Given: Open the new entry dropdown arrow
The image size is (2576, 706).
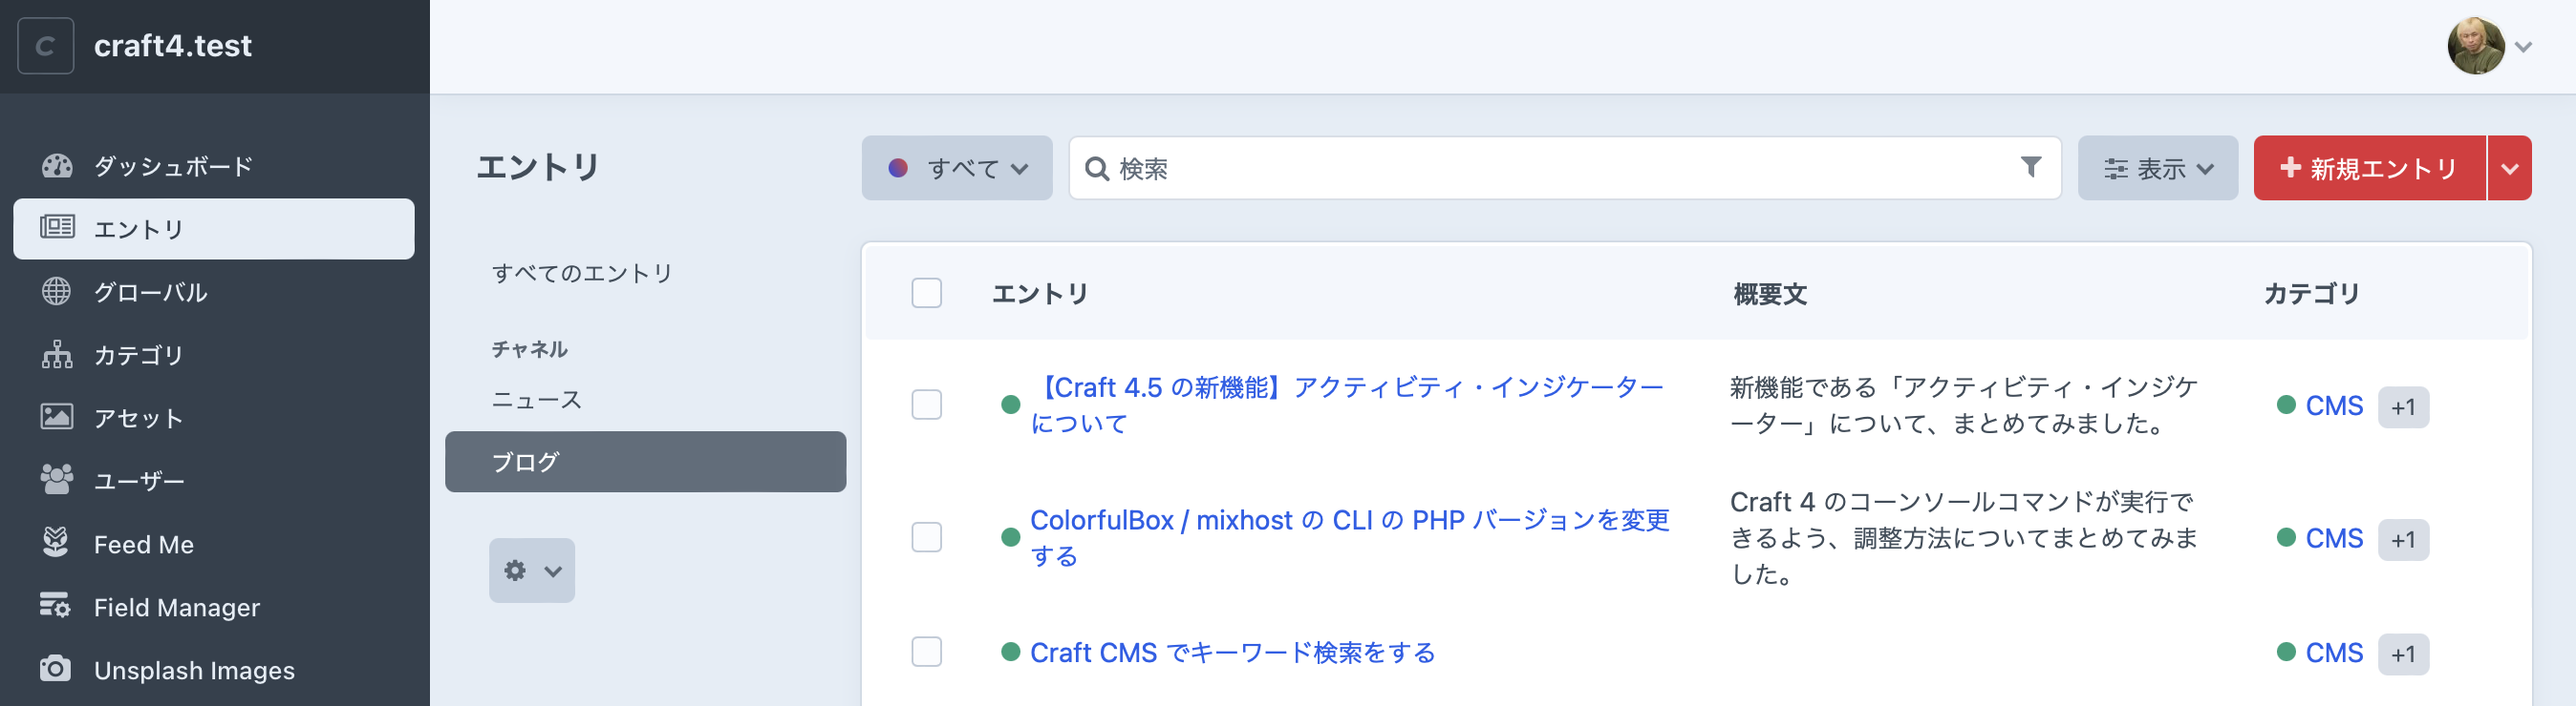Looking at the screenshot, I should click(x=2509, y=169).
